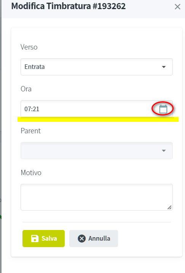Open the calendar picker in Ora field
This screenshot has width=185, height=273.
click(163, 109)
